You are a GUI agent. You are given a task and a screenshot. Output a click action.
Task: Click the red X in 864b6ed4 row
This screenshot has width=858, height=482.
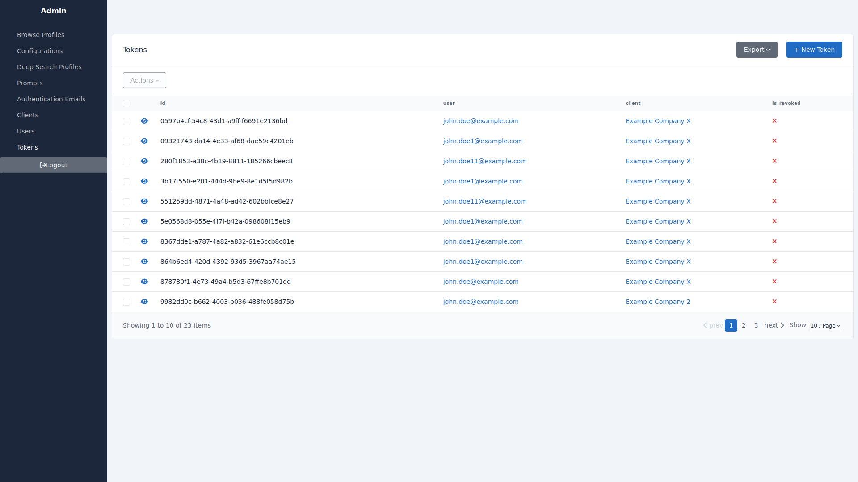(774, 262)
